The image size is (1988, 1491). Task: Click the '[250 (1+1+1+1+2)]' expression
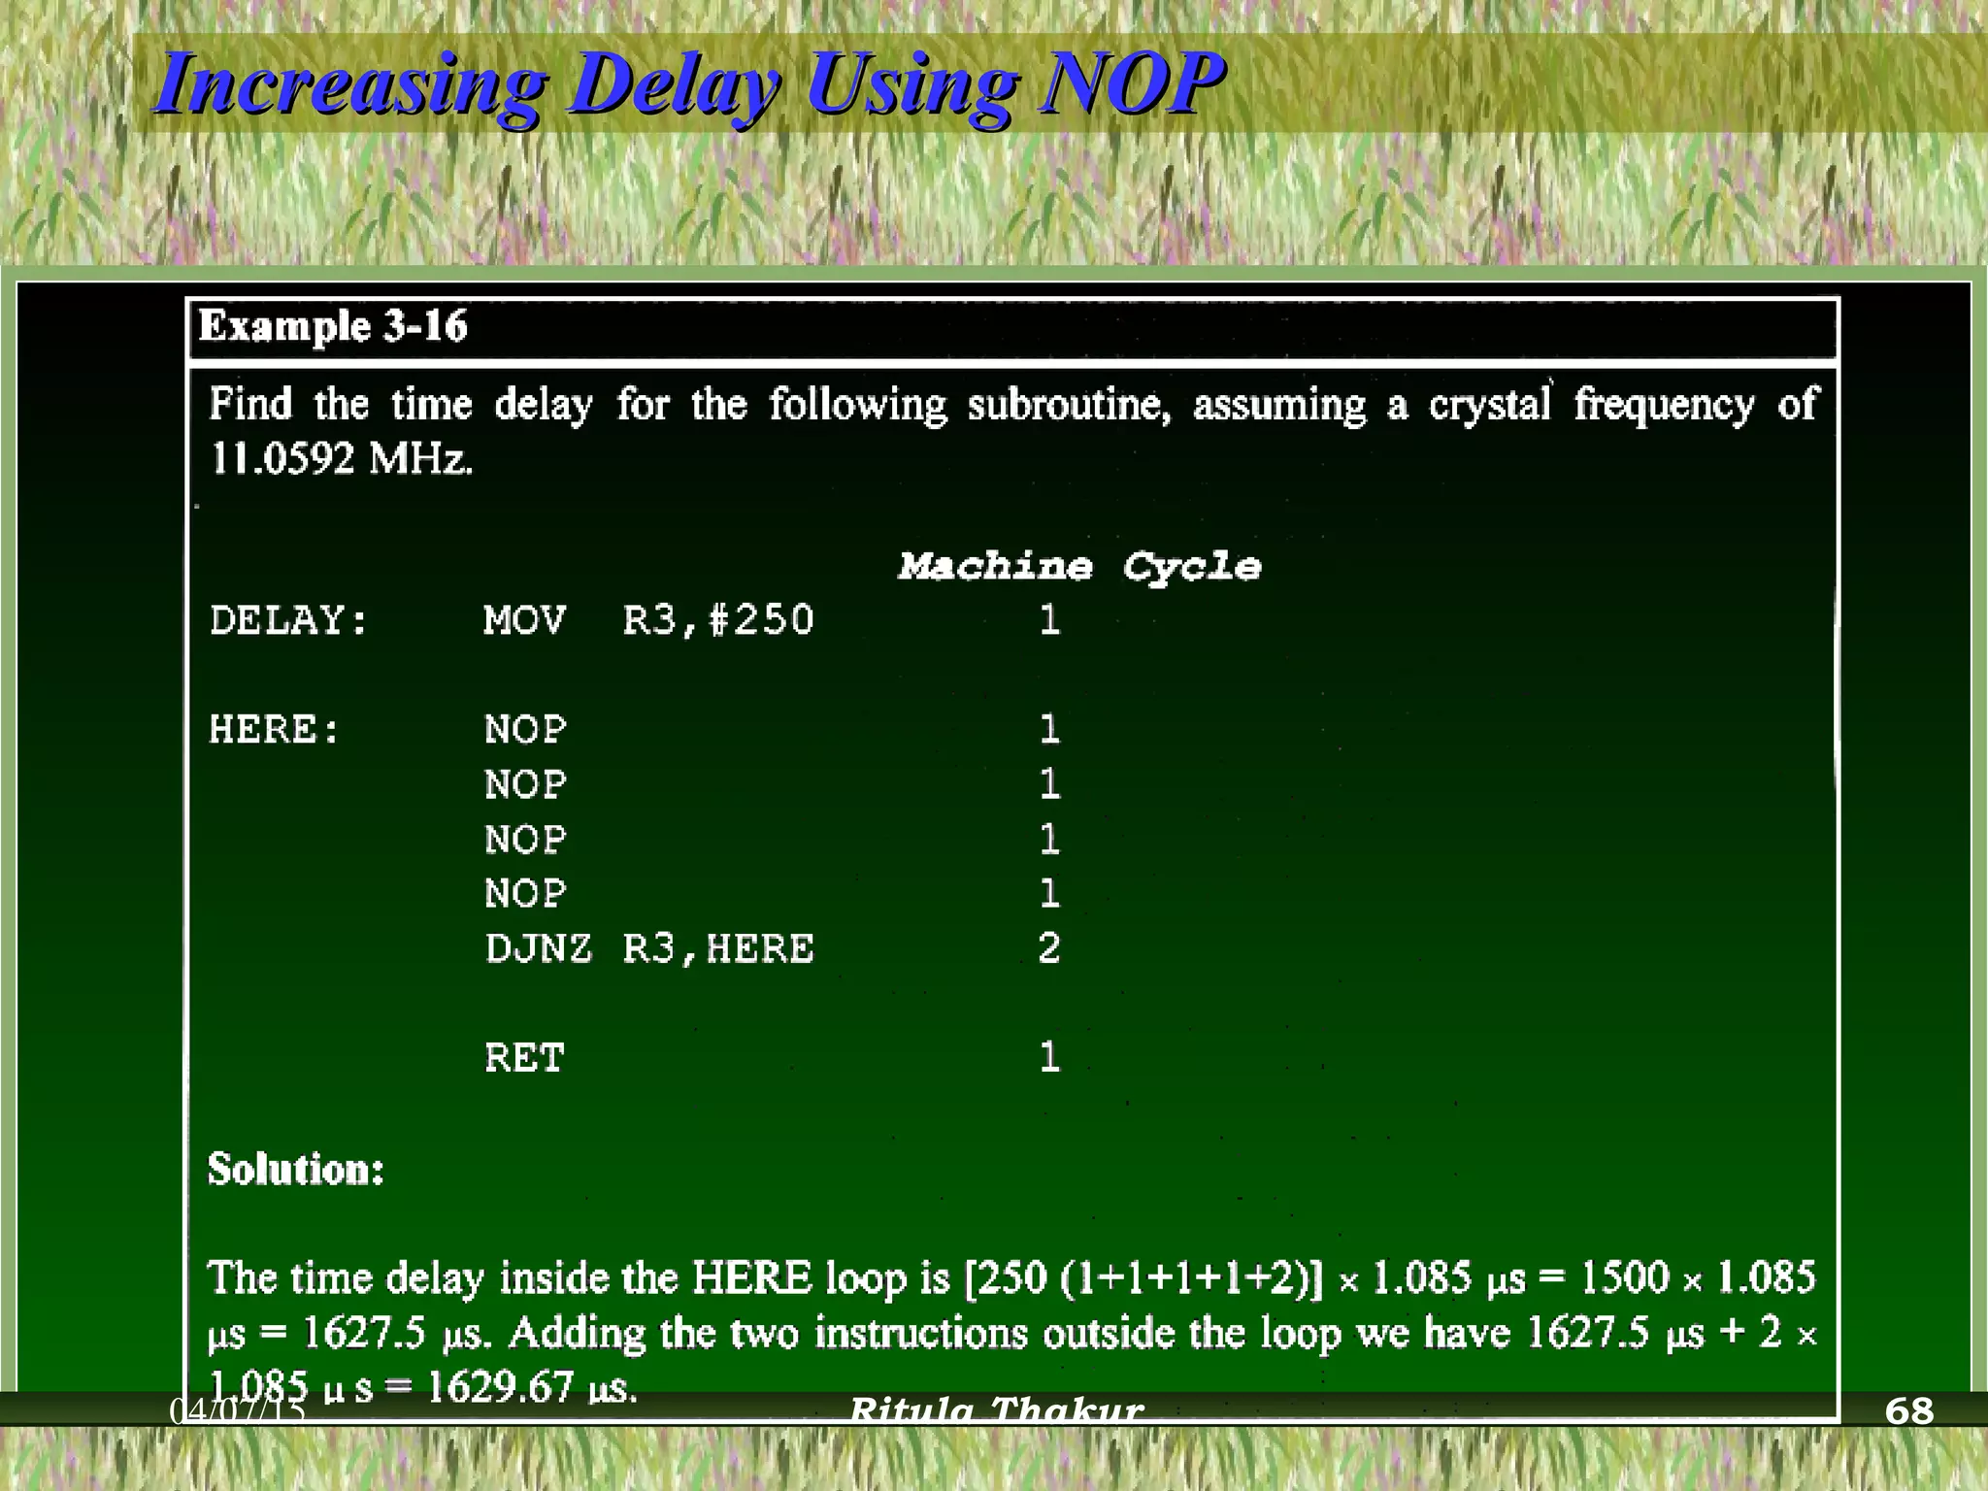1144,1278
